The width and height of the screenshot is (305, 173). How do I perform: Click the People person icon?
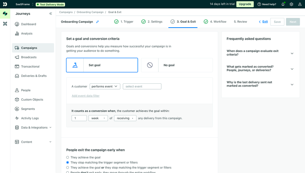tap(17, 90)
